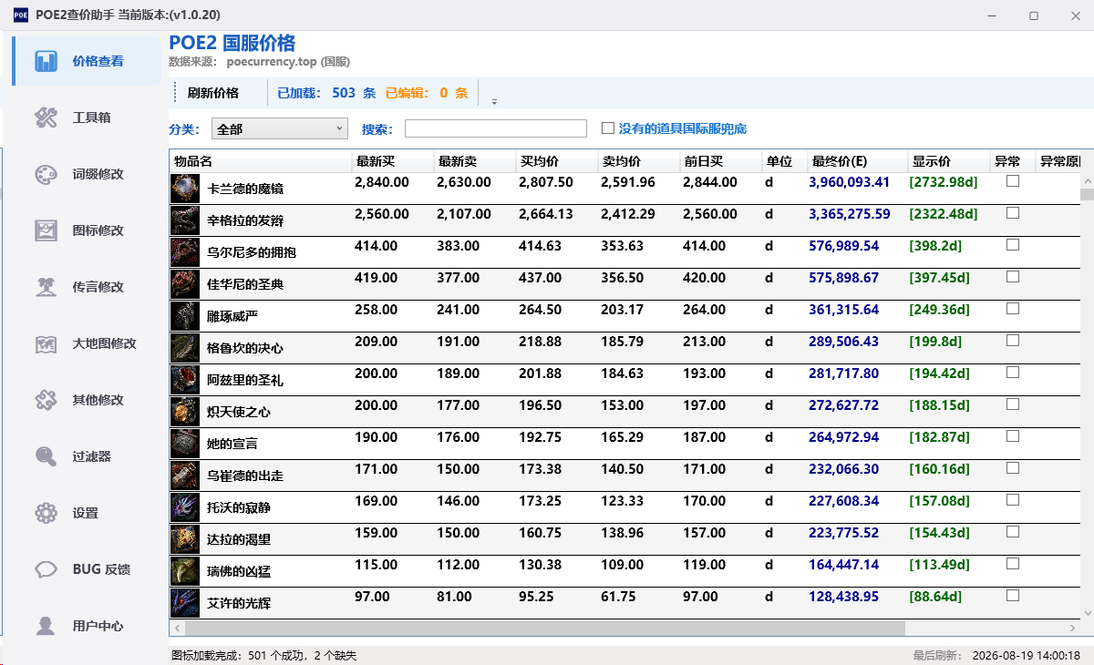
Task: Open the 价格查看 sidebar icon
Action: 46,61
